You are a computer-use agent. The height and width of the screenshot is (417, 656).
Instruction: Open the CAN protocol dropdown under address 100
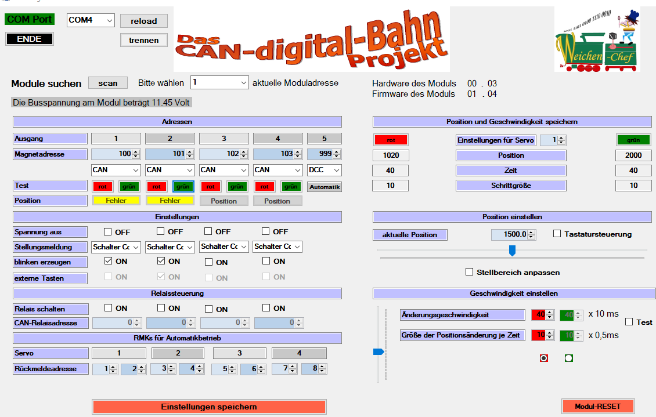[x=116, y=170]
